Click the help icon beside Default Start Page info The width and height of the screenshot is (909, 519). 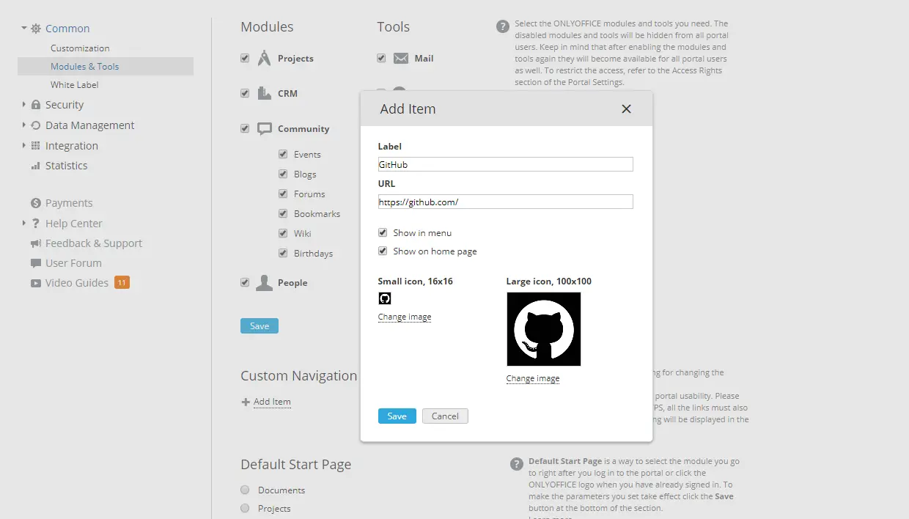tap(516, 464)
